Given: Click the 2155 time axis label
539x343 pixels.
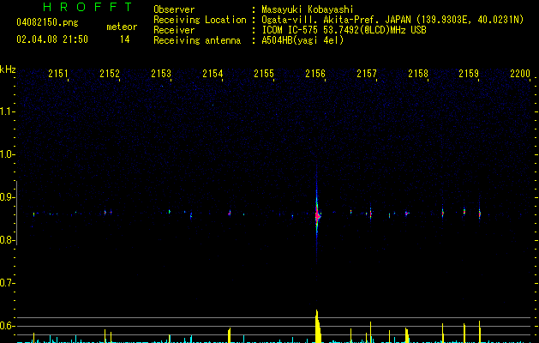Looking at the screenshot, I should click(264, 74).
